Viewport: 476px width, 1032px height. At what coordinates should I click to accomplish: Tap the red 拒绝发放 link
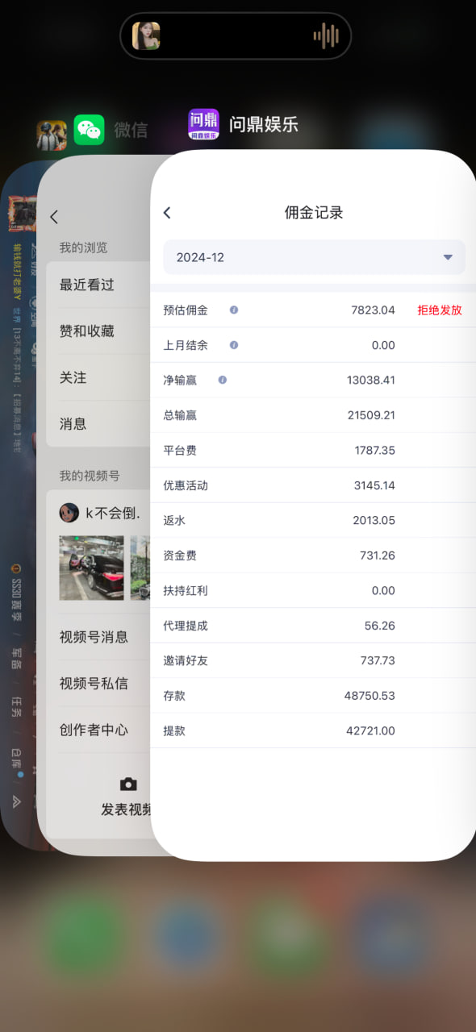point(440,310)
